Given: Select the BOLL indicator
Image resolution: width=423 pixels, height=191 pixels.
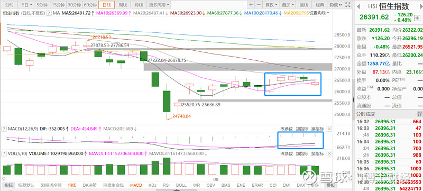Looking at the screenshot, I should point(181,185).
